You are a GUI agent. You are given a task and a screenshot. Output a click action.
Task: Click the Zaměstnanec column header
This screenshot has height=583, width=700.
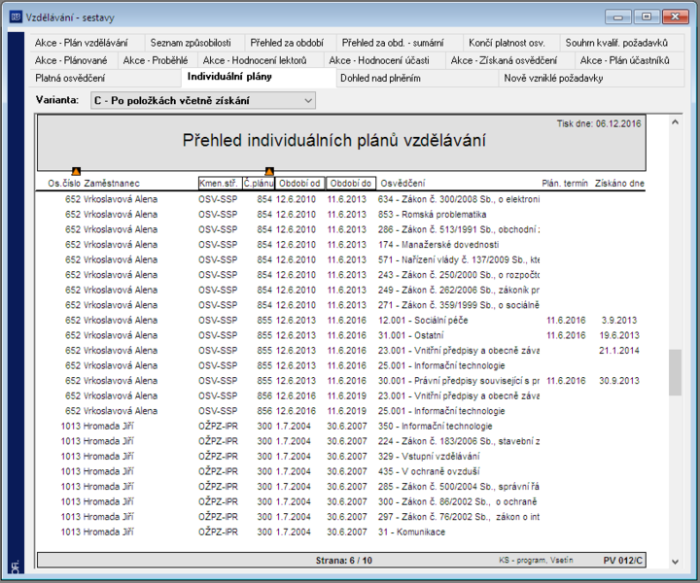click(112, 184)
